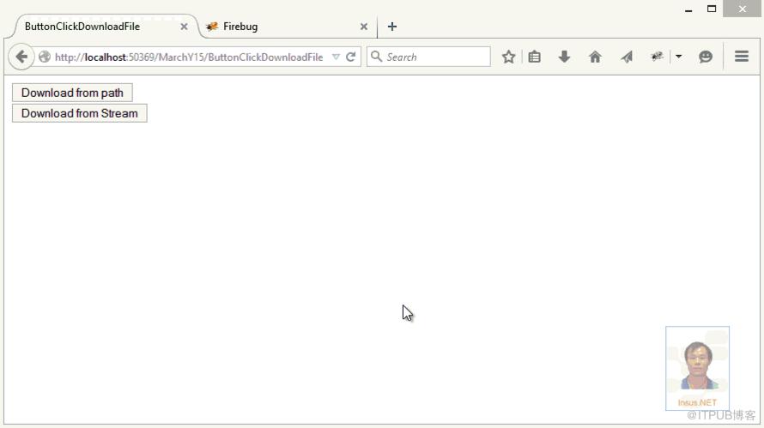Click the localhost address bar URL
764x428 pixels.
point(189,57)
